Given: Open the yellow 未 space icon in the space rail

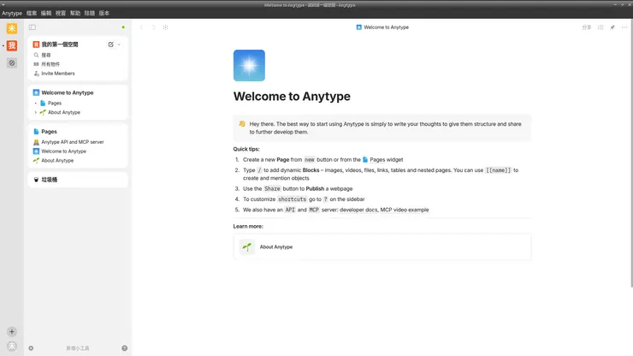Looking at the screenshot, I should [x=12, y=28].
